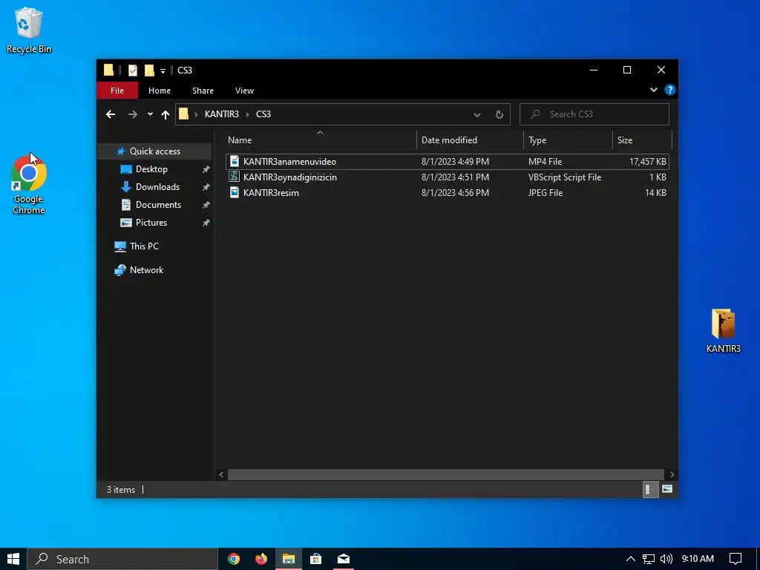Click the horizontal scrollbar track
Viewport: 760px width, 570px height.
[x=446, y=474]
